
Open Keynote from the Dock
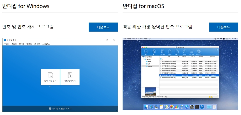point(181,107)
